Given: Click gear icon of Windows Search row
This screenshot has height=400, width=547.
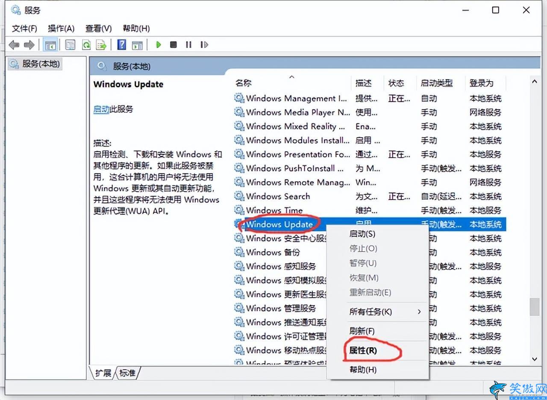Looking at the screenshot, I should (x=239, y=196).
